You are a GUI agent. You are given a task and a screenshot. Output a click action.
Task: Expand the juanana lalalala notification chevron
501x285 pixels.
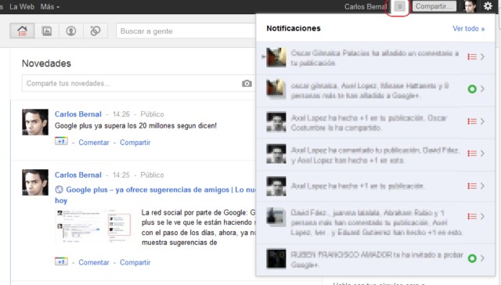(x=482, y=216)
